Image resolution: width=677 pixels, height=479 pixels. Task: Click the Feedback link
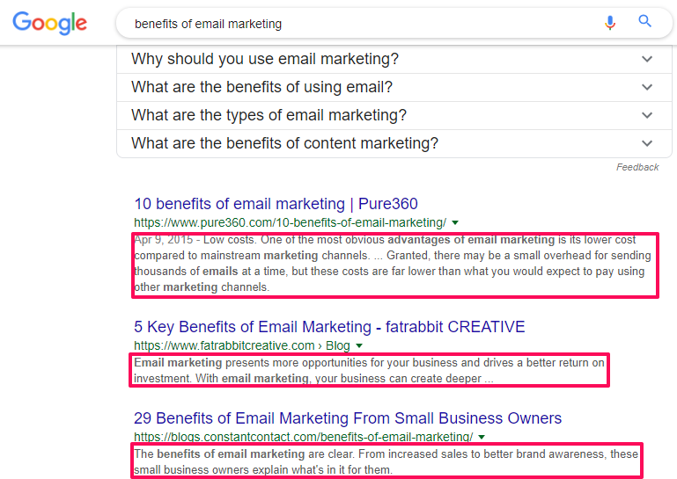click(x=637, y=167)
